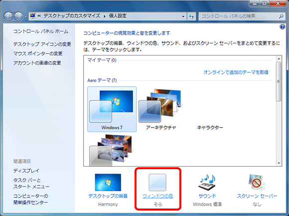The height and width of the screenshot is (216, 289).
Task: Click the theme list scroll down arrow
Action: (279, 163)
